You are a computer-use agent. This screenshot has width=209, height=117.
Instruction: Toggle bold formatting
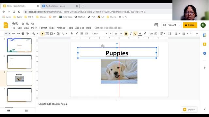[x=126, y=34]
